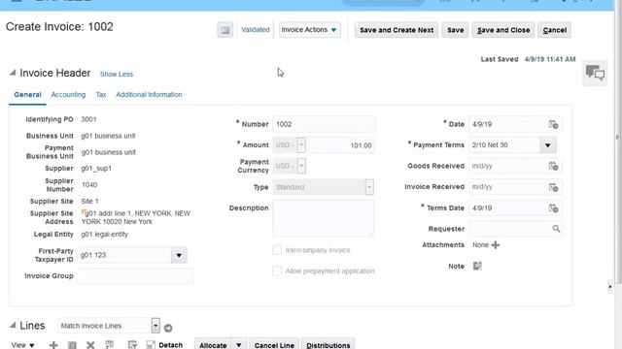
Task: Click the Identifying PO value 3001
Action: point(88,119)
